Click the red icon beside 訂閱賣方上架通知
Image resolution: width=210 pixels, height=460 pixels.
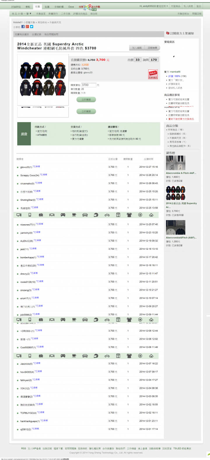coord(168,33)
